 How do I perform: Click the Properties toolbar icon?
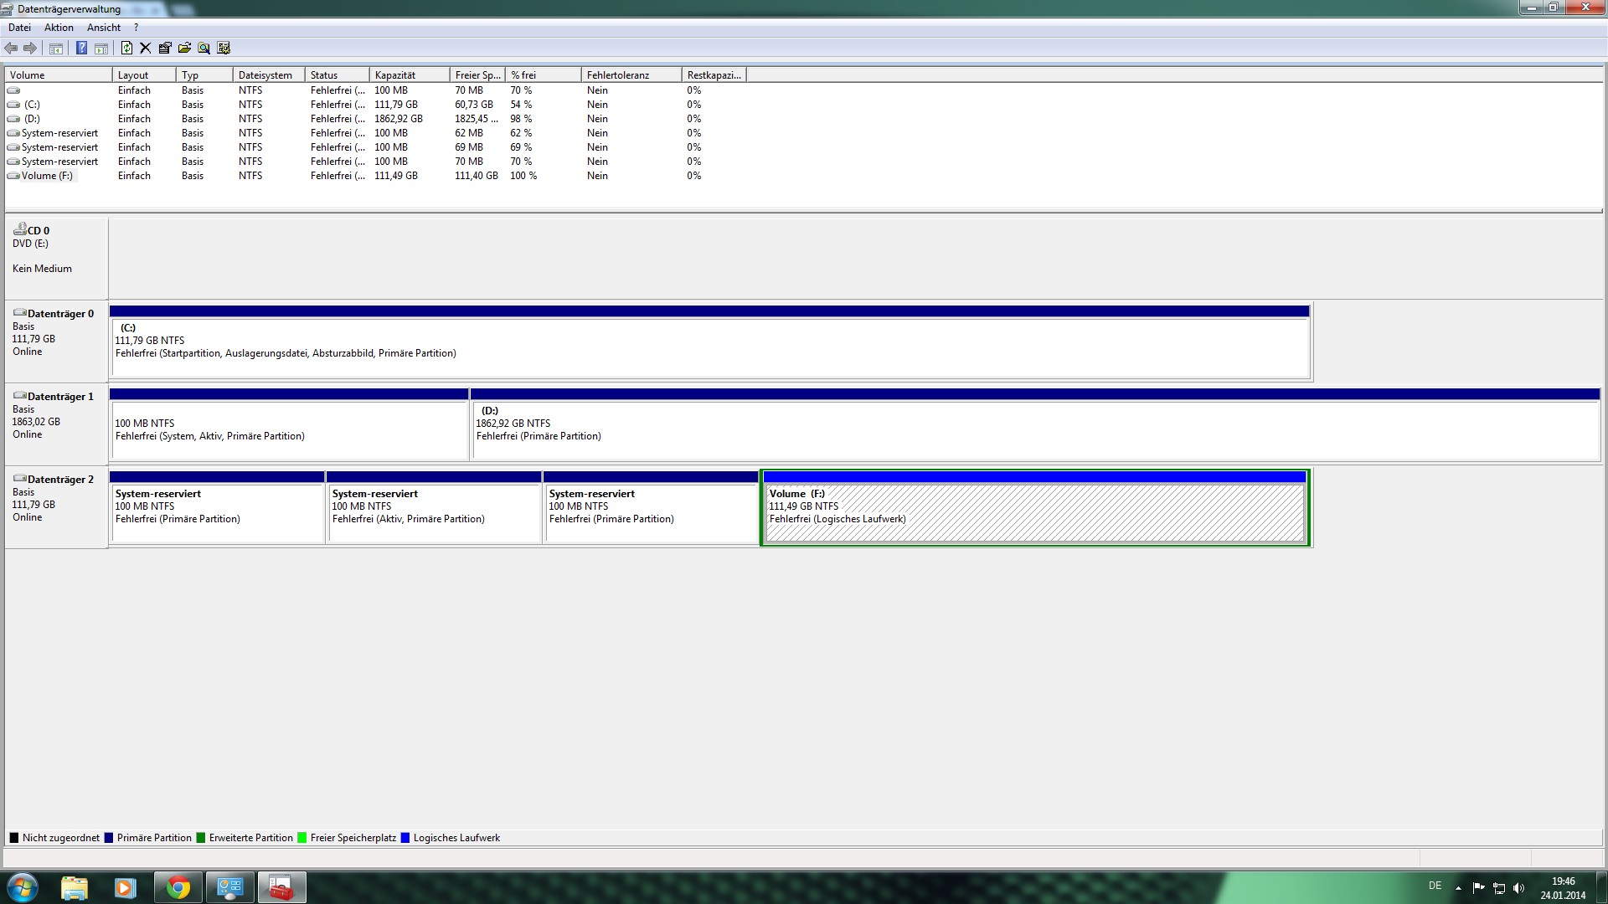point(165,48)
